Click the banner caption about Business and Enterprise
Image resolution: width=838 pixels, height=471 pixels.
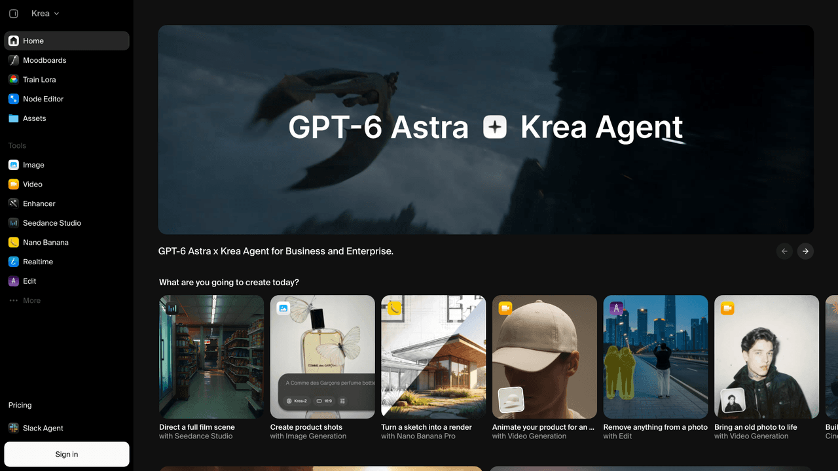[x=276, y=251]
